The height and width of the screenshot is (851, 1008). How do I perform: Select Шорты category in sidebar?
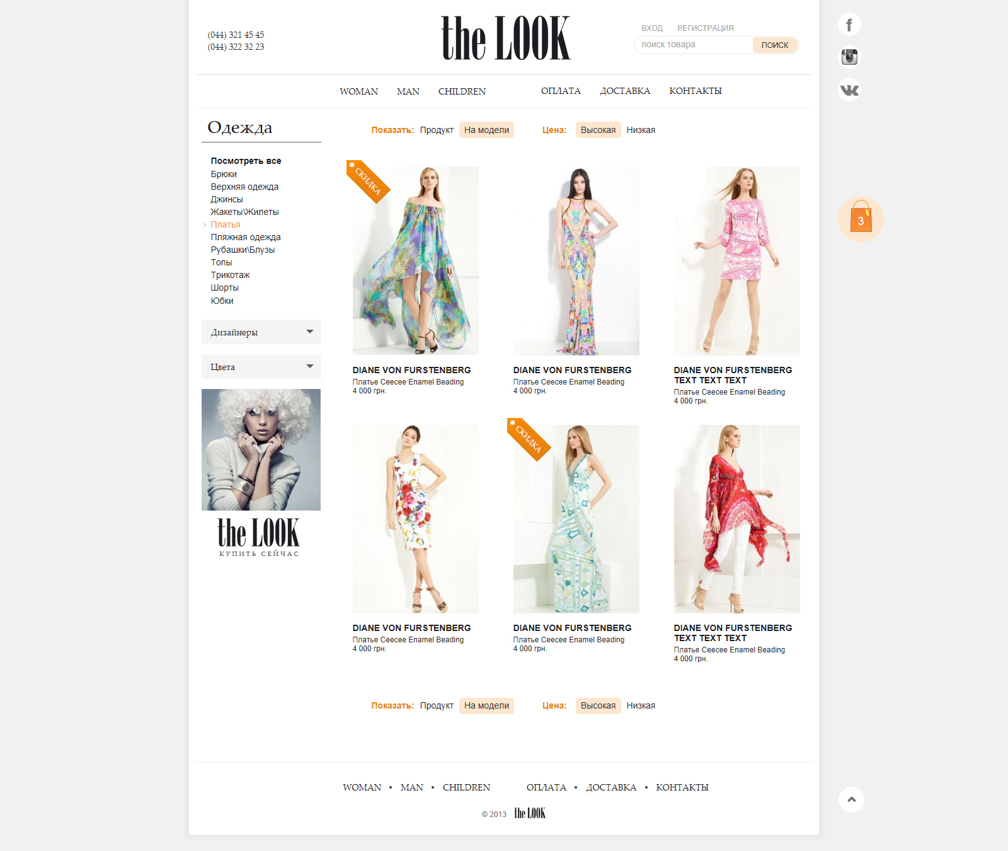224,287
